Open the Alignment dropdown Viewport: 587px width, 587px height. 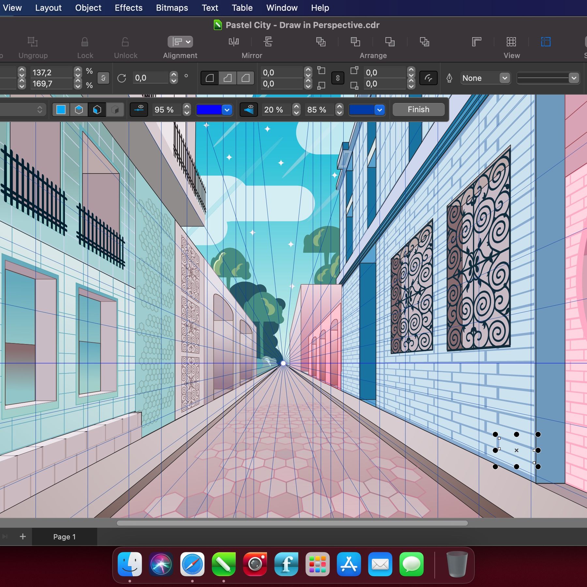(180, 42)
